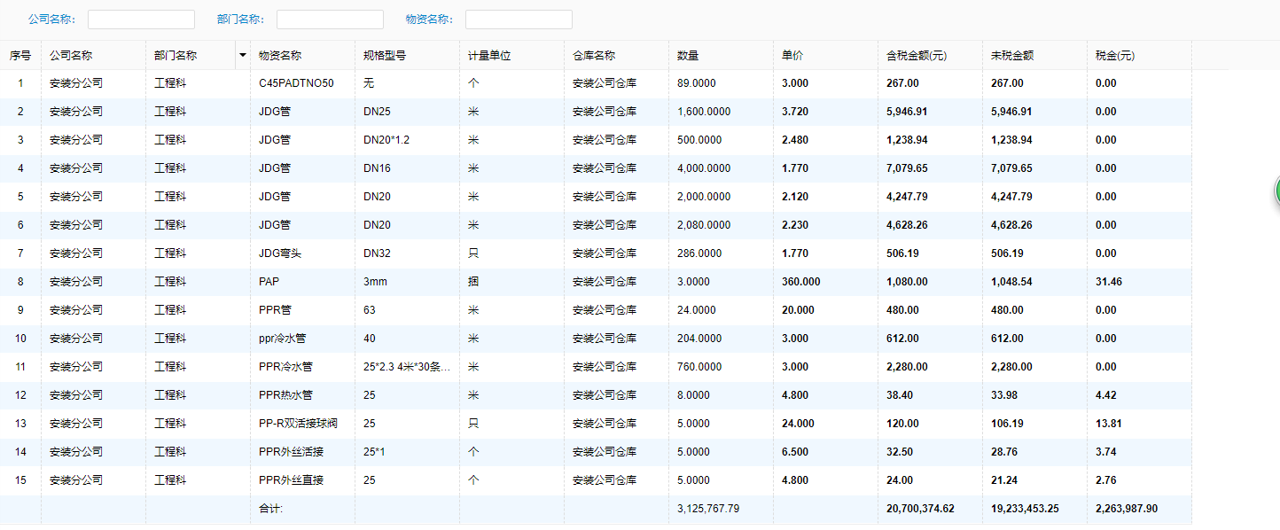This screenshot has width=1280, height=530.
Task: Click the 仓库名称 column header
Action: tap(616, 55)
